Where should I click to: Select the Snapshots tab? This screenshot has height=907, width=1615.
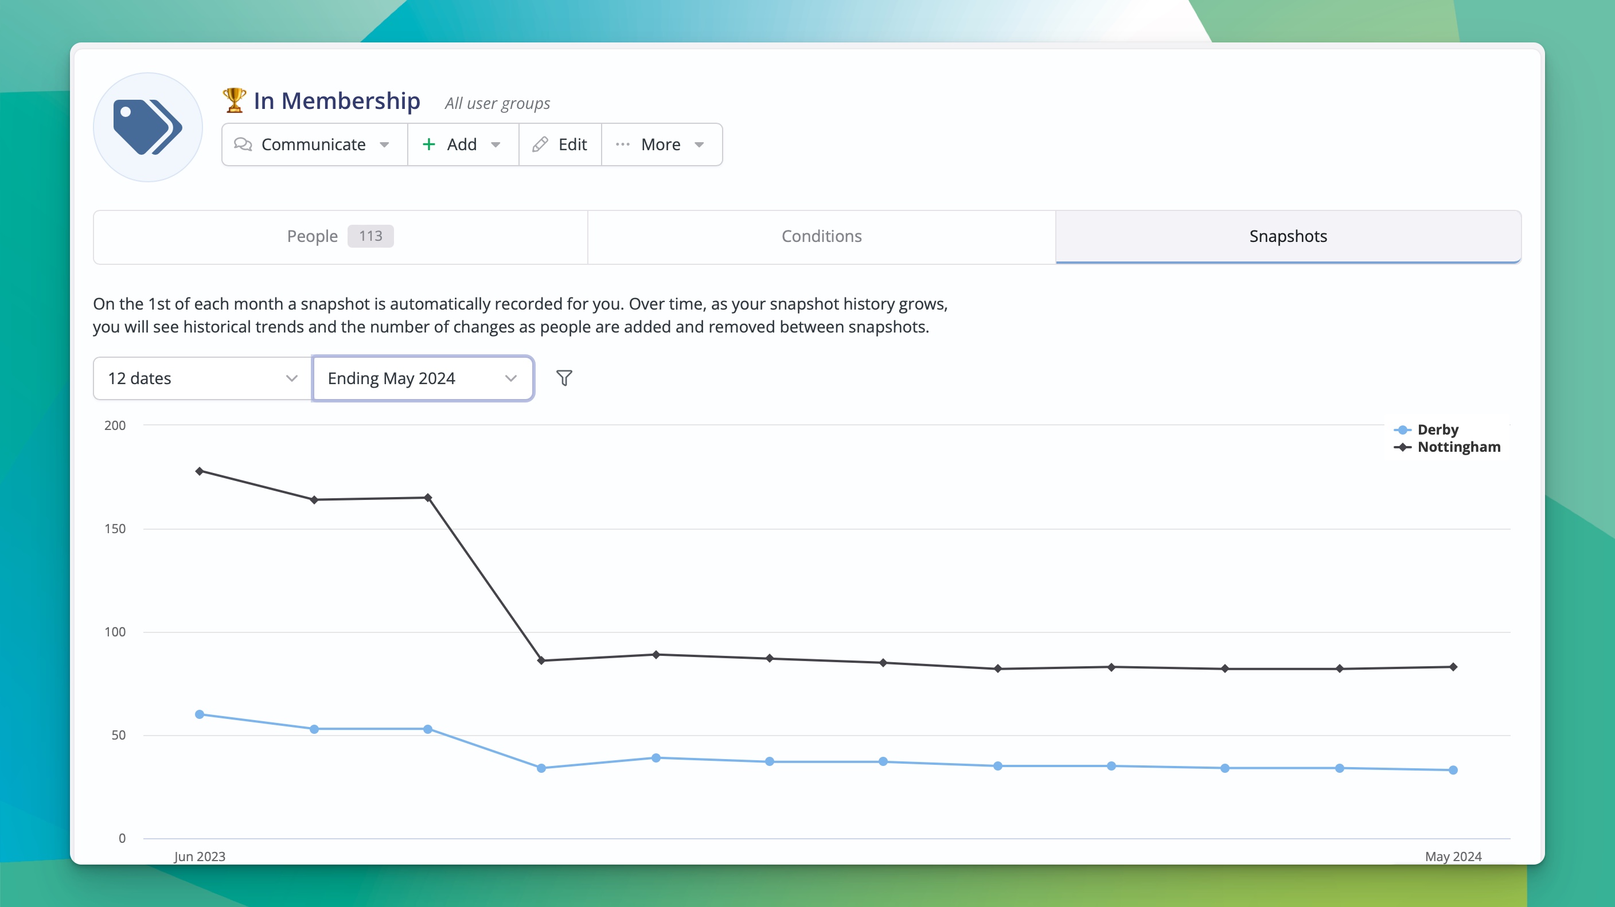point(1288,236)
